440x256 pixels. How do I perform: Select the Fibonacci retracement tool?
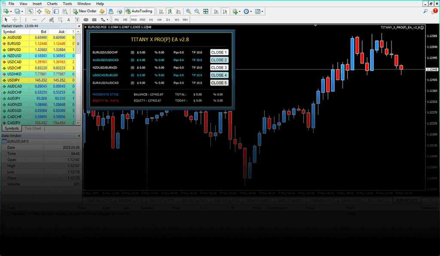[x=60, y=20]
